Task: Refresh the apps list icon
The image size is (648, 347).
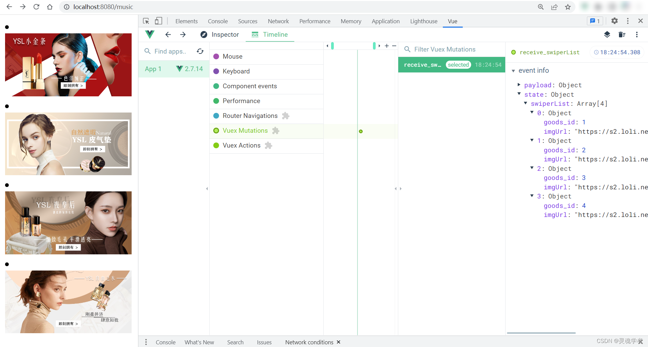Action: point(200,51)
